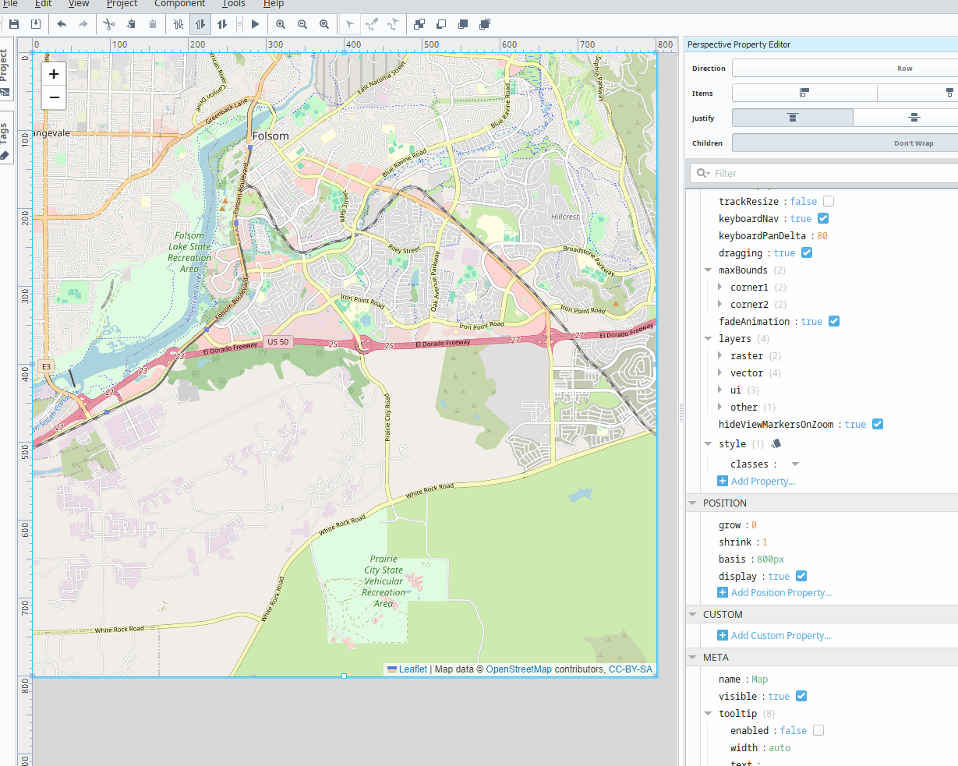
Task: Disable the keyboardNav property checkbox
Action: (x=823, y=218)
